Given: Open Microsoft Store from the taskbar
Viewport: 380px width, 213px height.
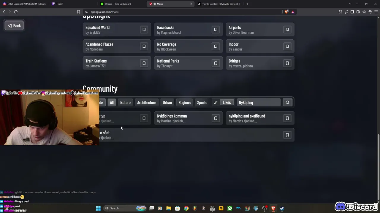Looking at the screenshot, I should point(177,208).
